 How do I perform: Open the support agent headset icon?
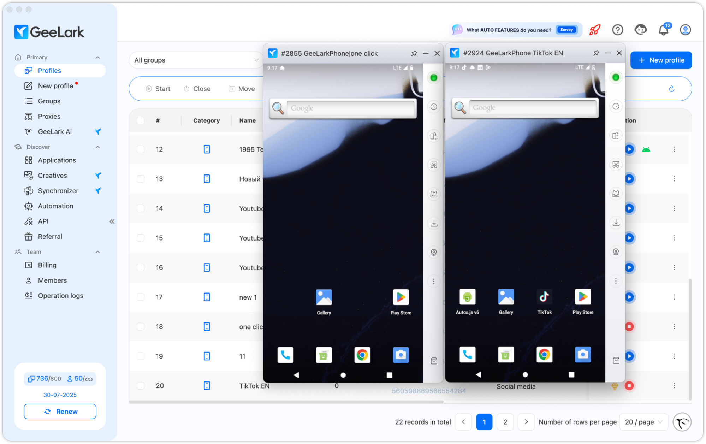(640, 30)
